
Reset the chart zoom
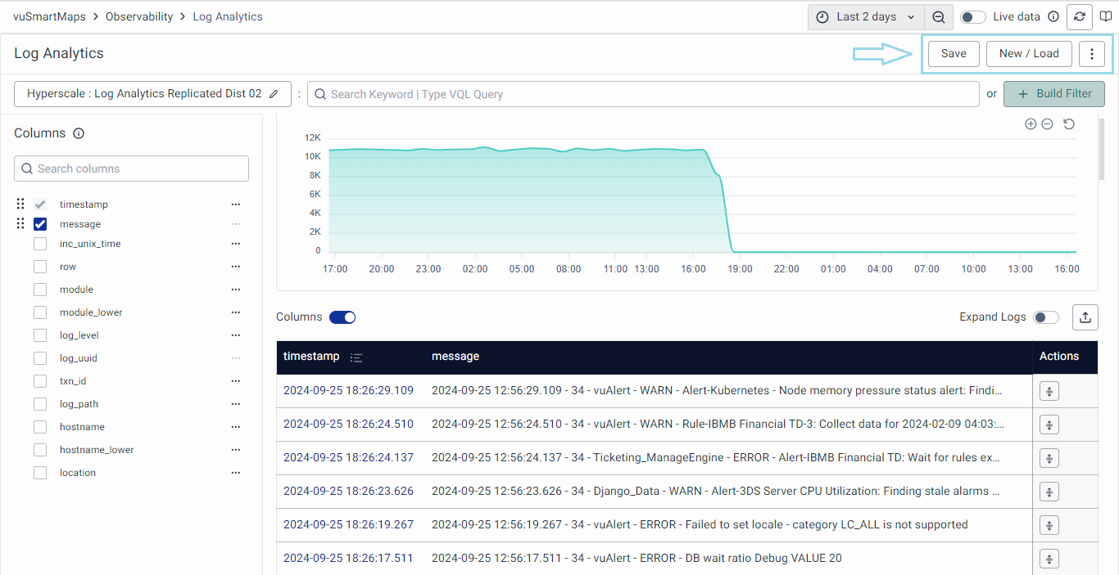point(1069,124)
